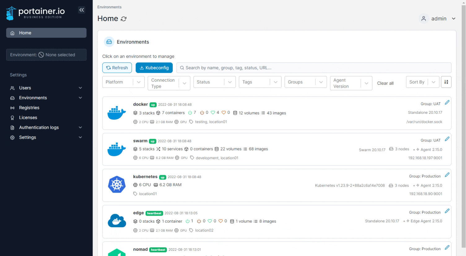
Task: Click the swarm services shuffle icon
Action: coord(158,149)
